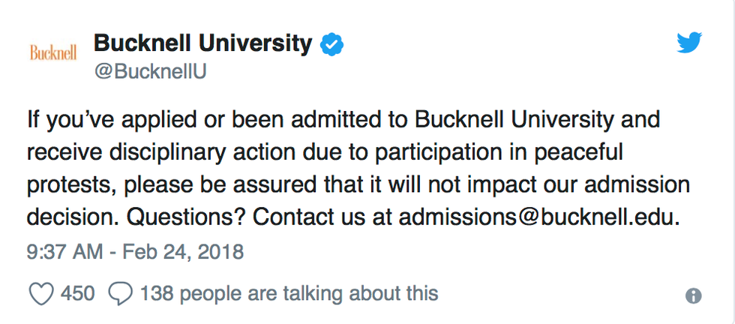Image resolution: width=735 pixels, height=324 pixels.
Task: Click the reply speech bubble icon
Action: (x=120, y=293)
